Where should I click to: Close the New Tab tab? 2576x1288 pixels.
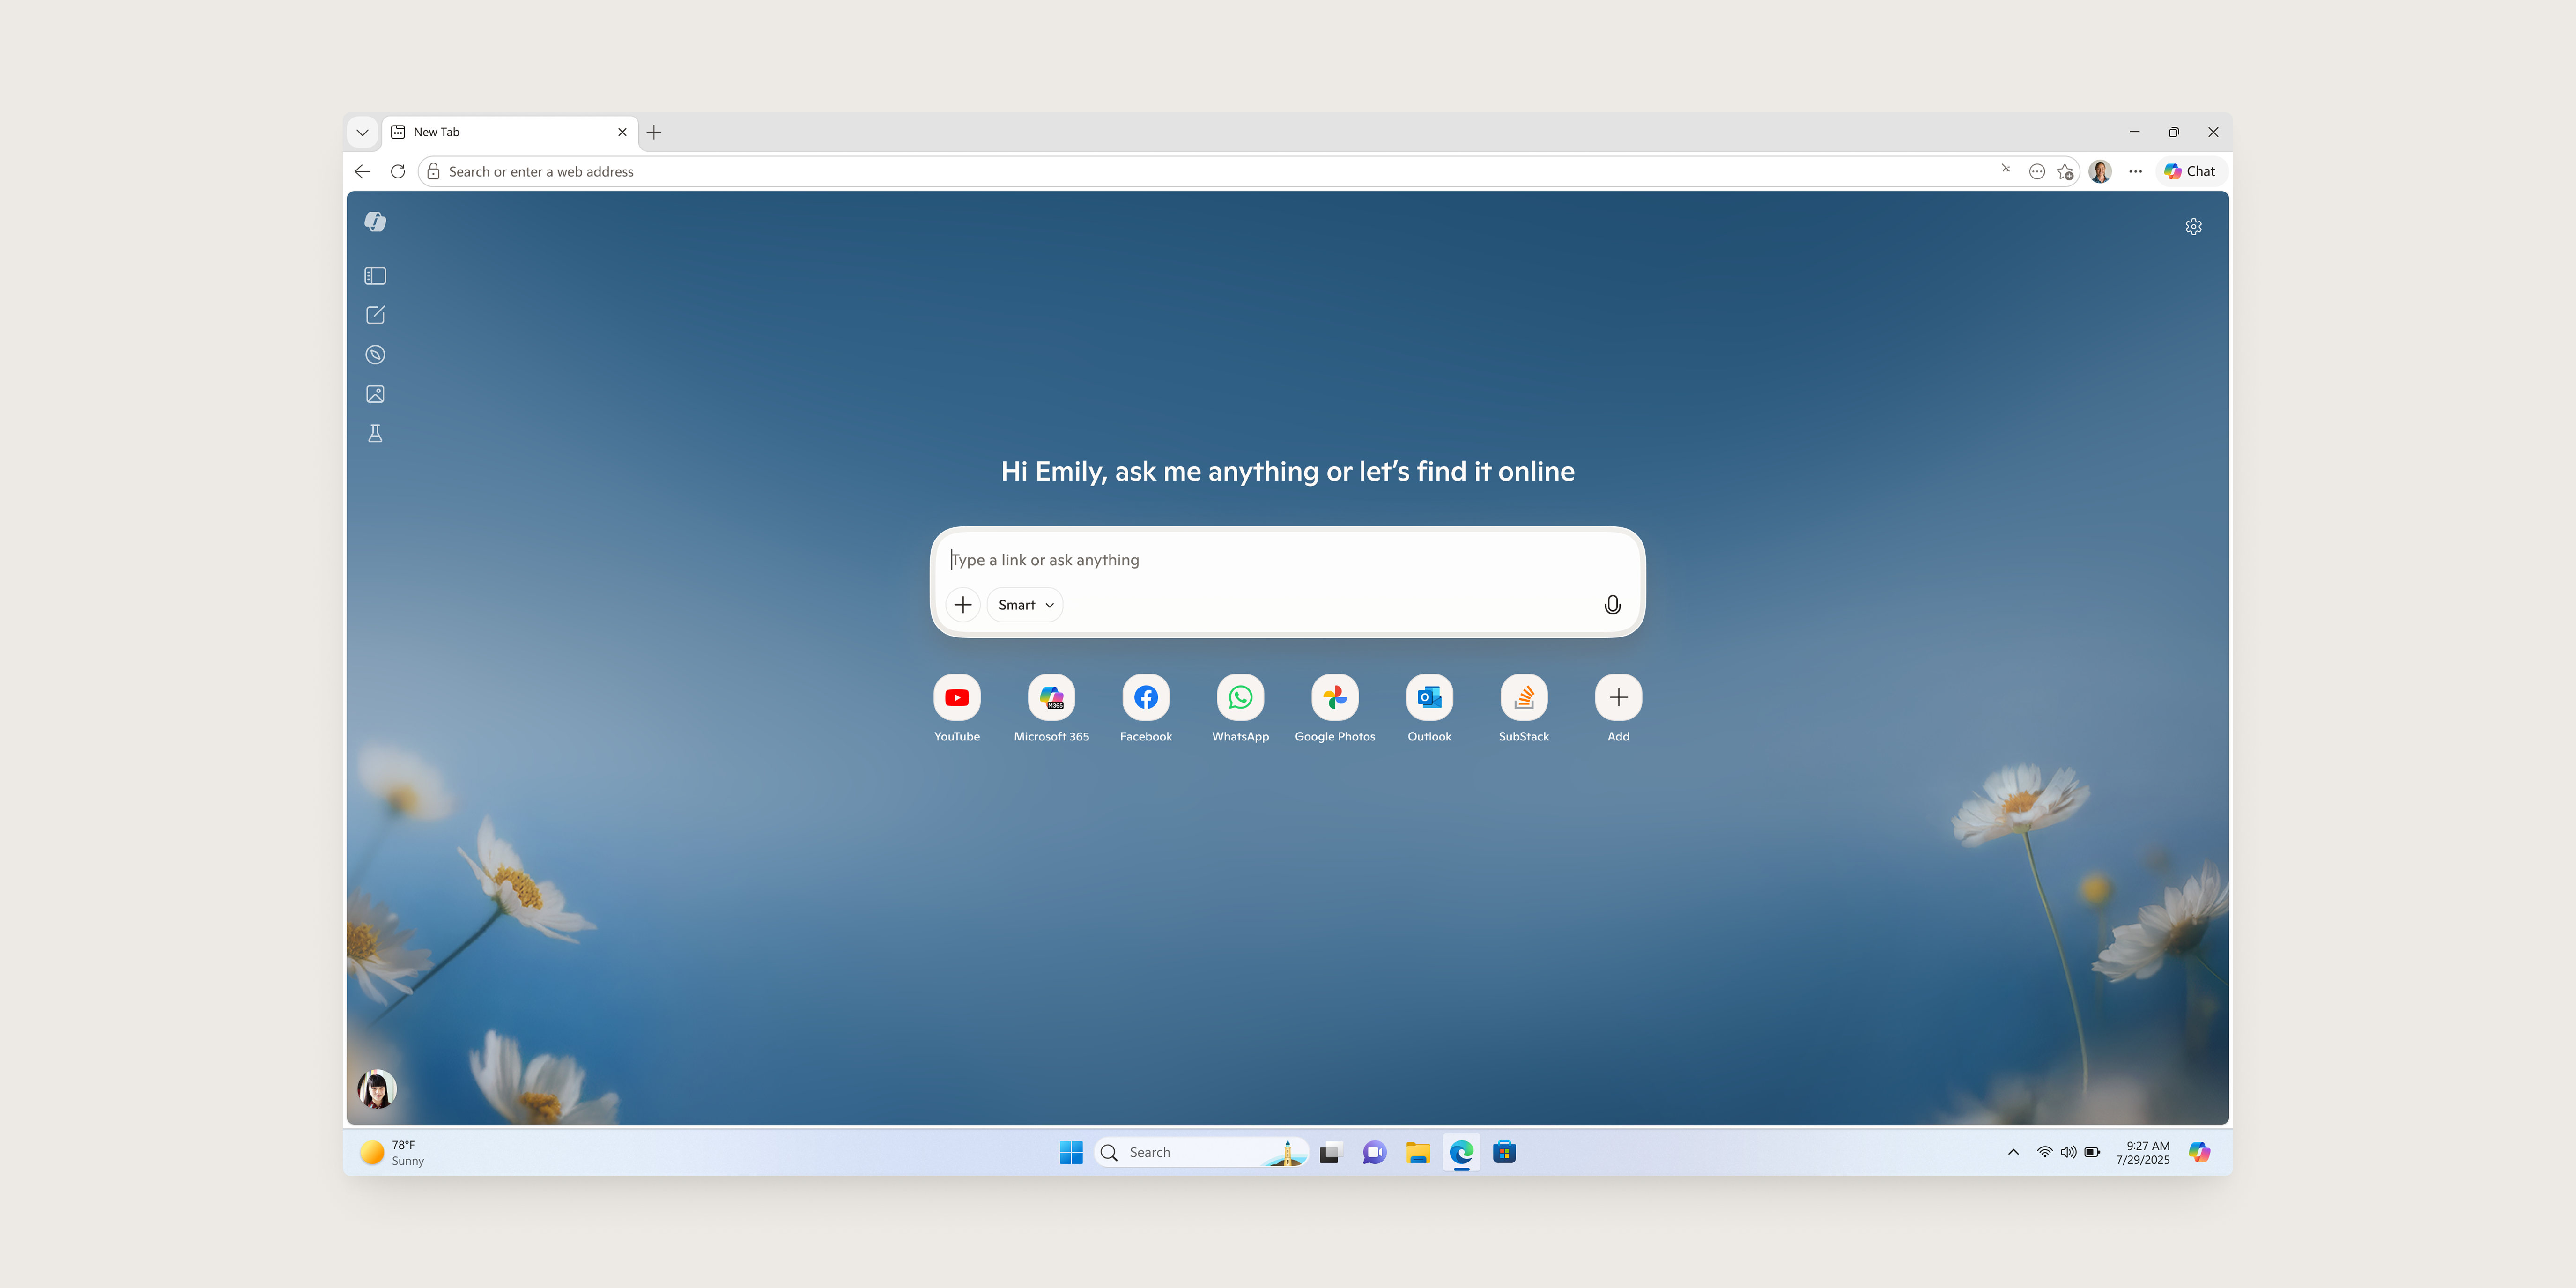pos(622,132)
